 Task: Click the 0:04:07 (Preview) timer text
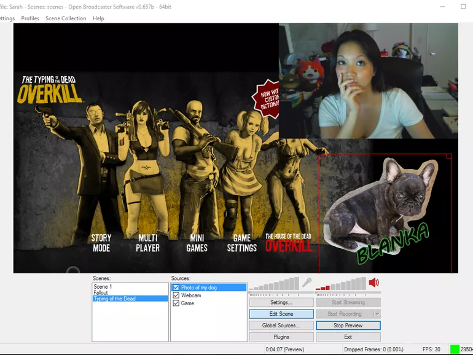coord(285,349)
